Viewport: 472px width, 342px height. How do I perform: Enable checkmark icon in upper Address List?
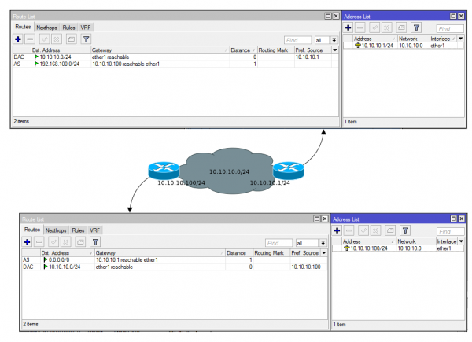[x=374, y=28]
